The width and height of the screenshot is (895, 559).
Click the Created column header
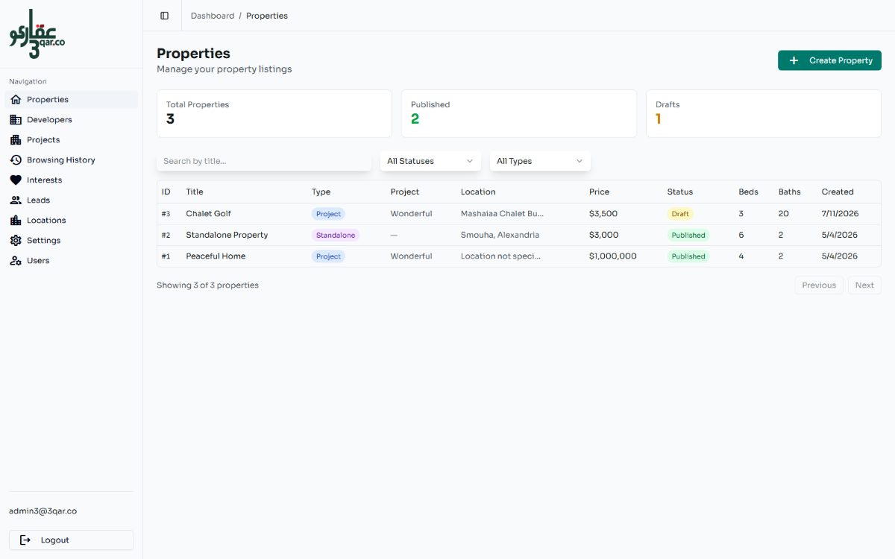click(x=838, y=192)
